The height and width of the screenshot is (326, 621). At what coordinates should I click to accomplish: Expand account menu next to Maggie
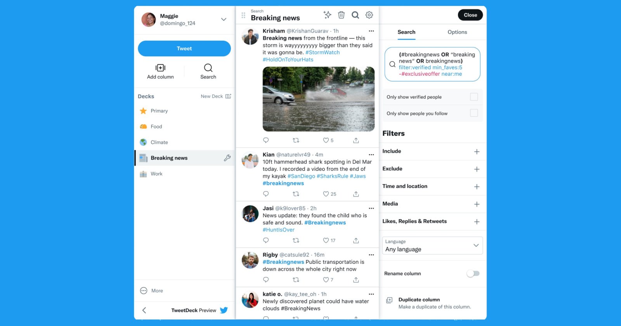224,19
